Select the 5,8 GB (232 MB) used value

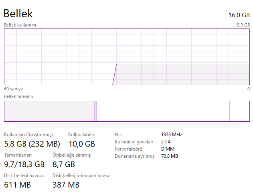click(x=32, y=144)
